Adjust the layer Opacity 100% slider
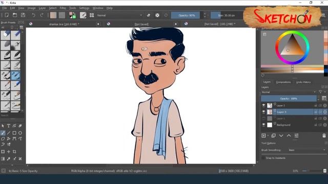Image resolution: width=328 pixels, height=184 pixels. point(289,99)
